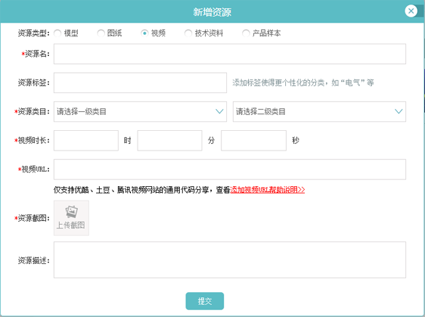Open the 请选择二级类目 dropdown
Image resolution: width=425 pixels, height=317 pixels.
tap(319, 111)
